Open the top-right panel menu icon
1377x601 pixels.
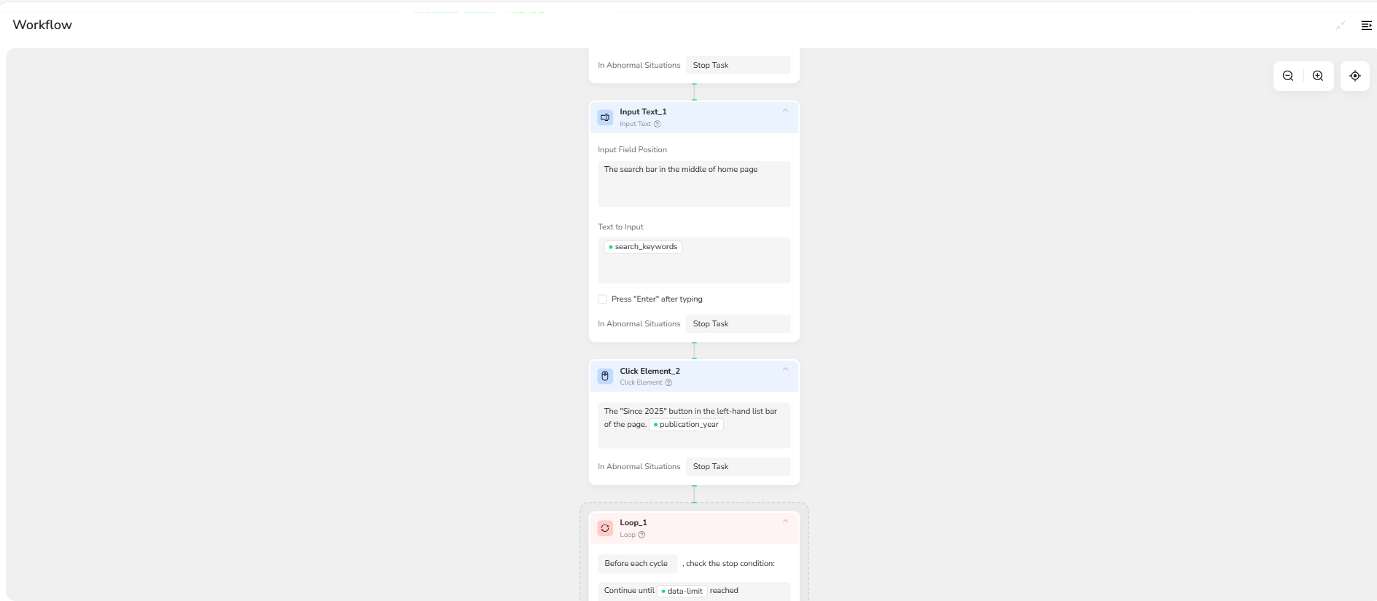pos(1366,25)
